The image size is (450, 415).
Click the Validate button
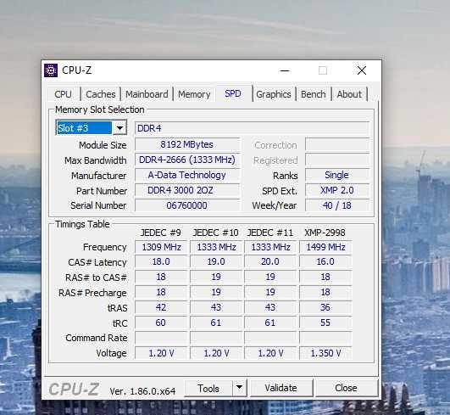[x=281, y=388]
